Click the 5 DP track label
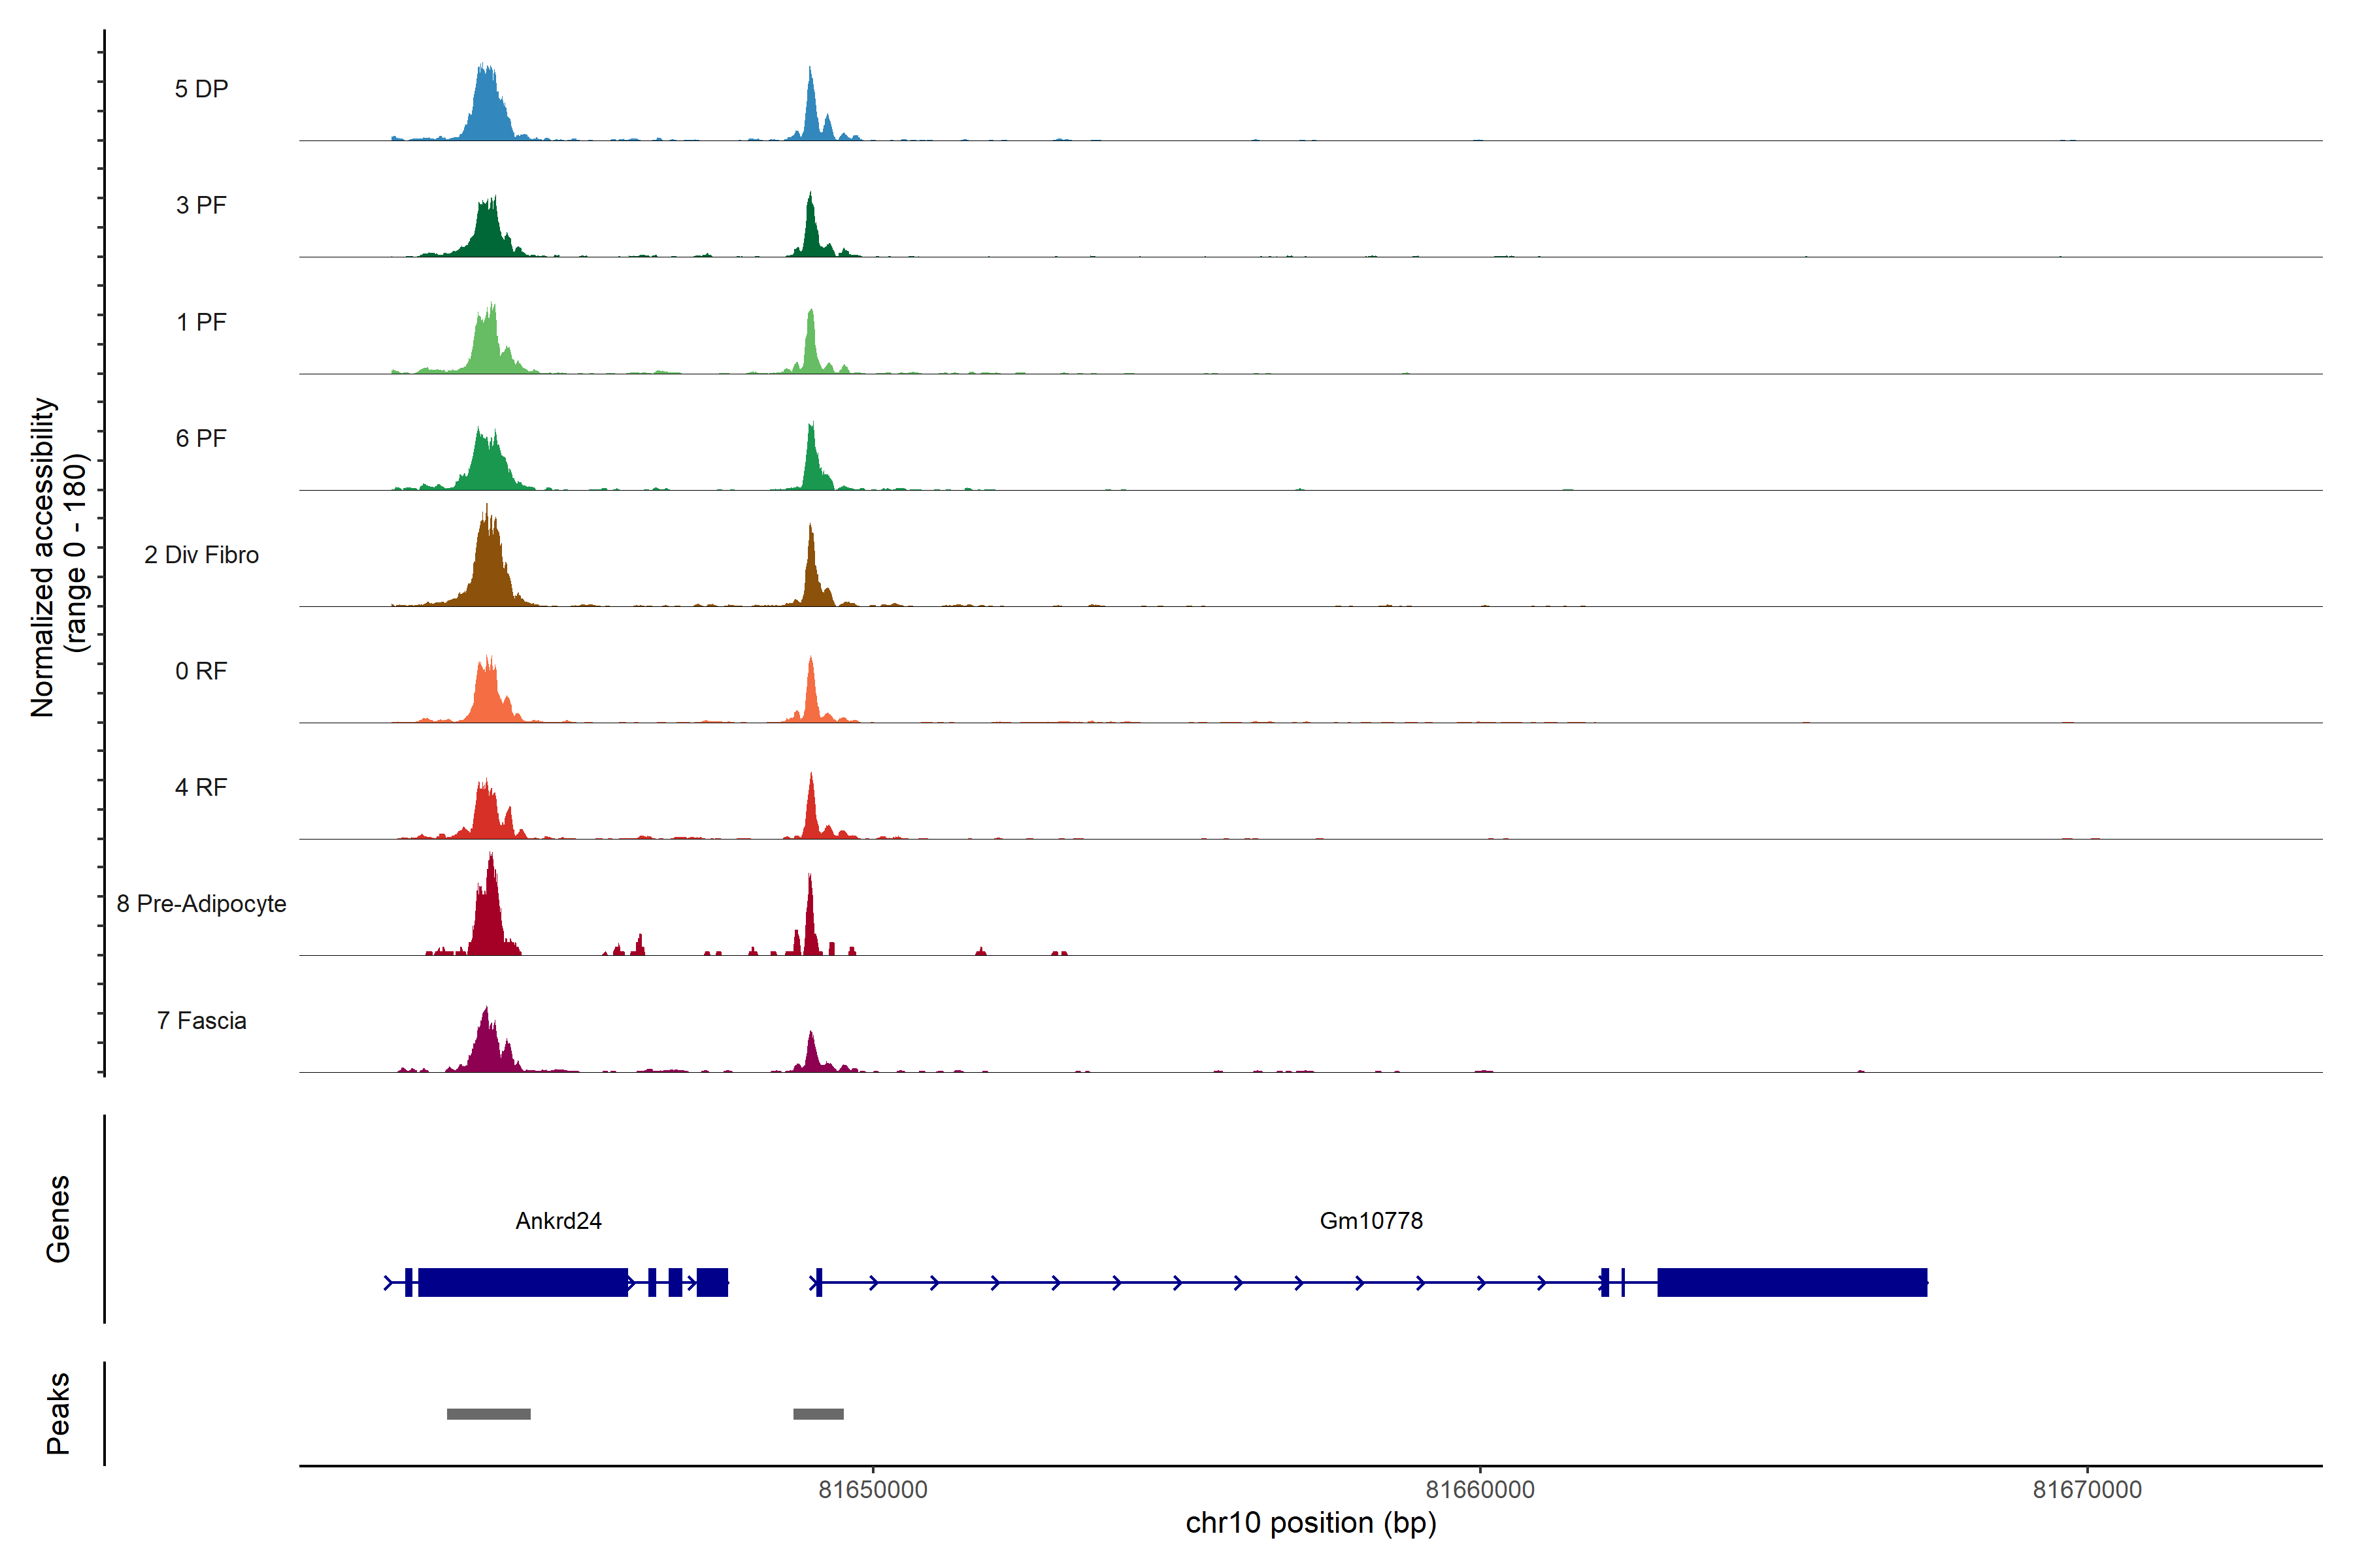Viewport: 2353px width, 1568px height. click(x=201, y=89)
